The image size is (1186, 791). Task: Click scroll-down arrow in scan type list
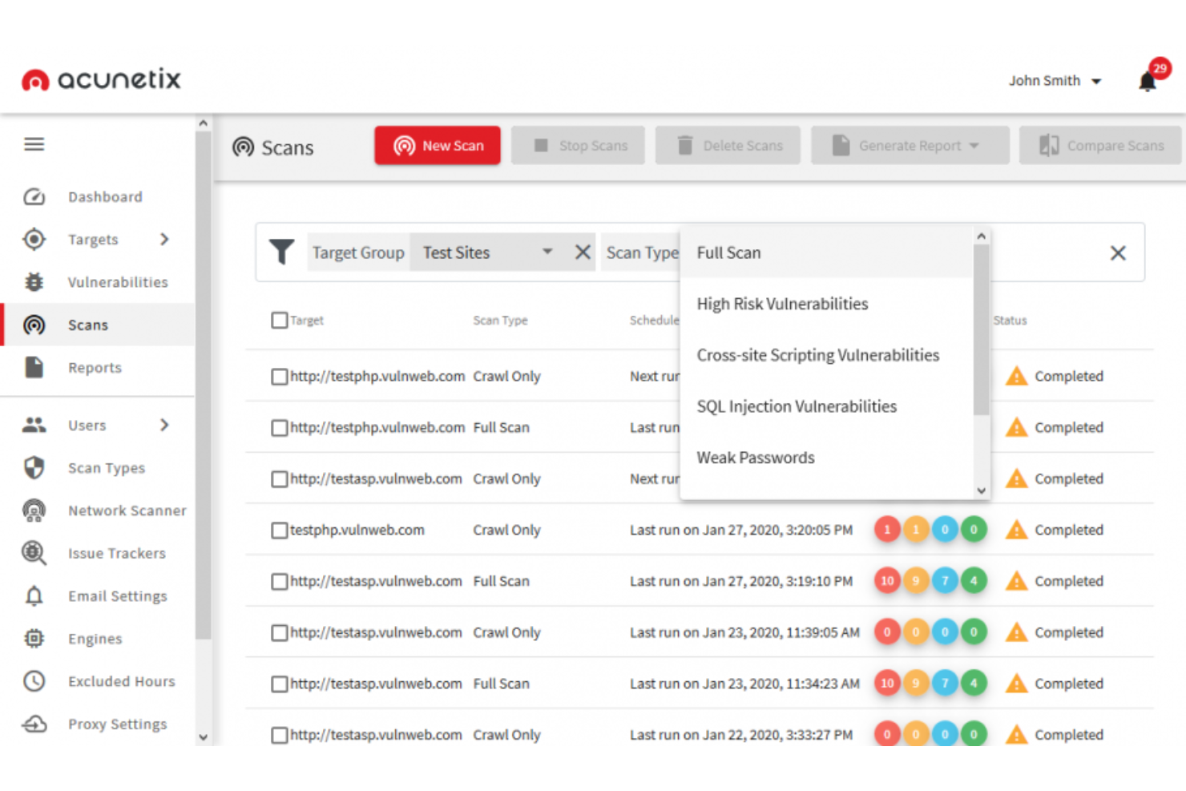point(981,490)
